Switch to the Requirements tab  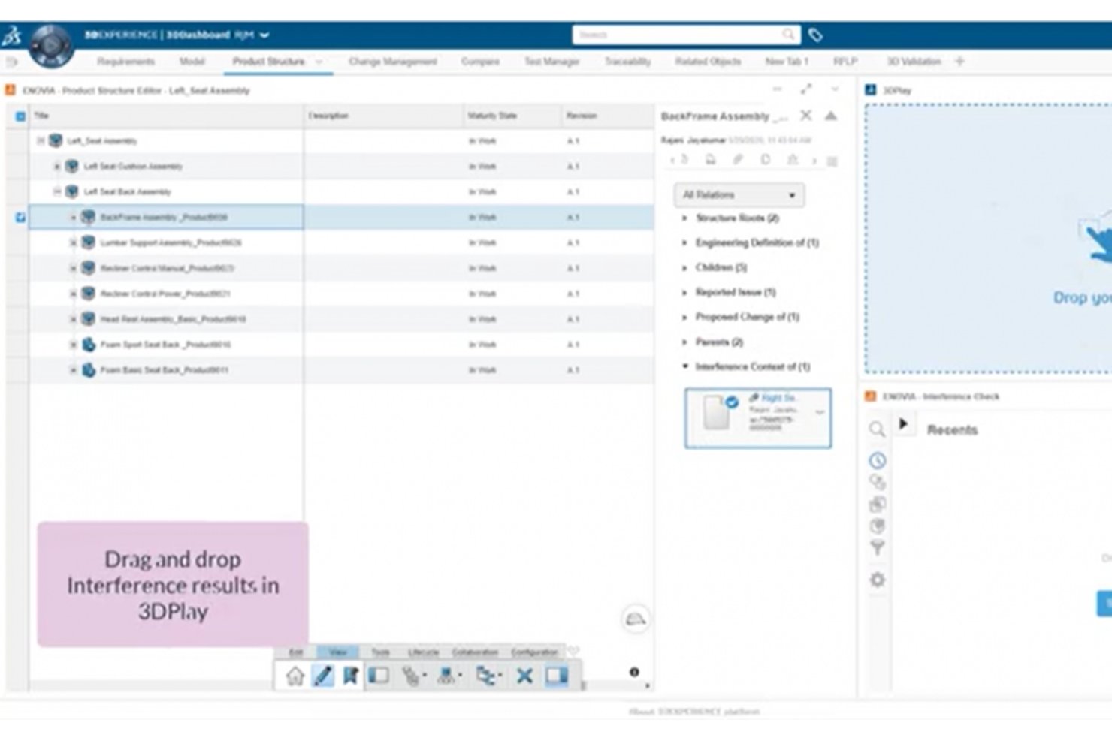pos(125,62)
